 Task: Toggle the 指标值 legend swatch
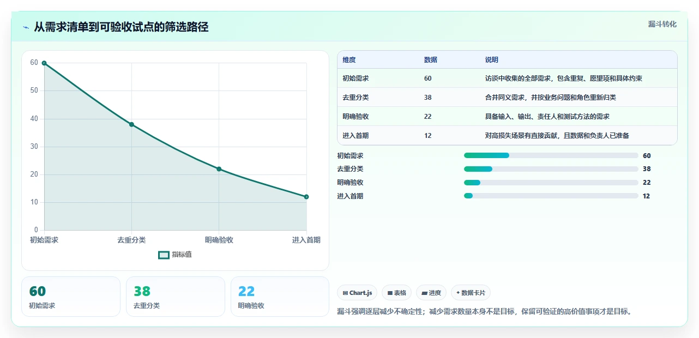tap(164, 255)
